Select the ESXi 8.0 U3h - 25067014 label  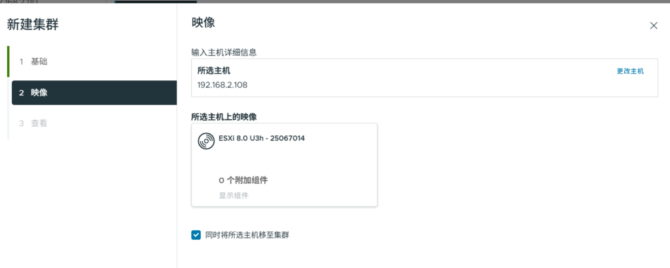[x=262, y=138]
